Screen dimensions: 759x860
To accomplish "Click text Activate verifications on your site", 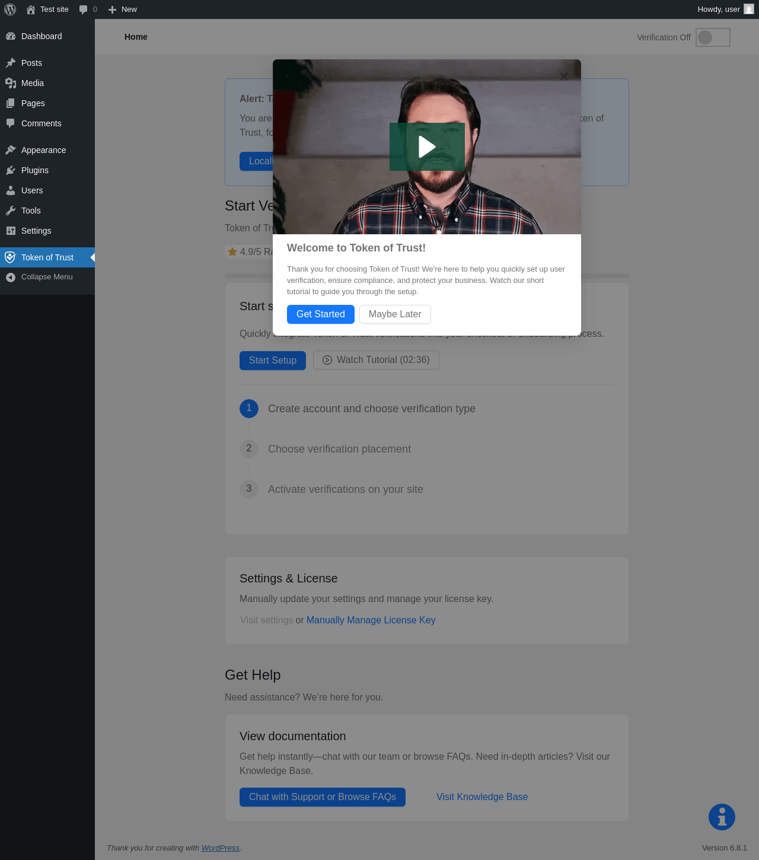I will [x=346, y=489].
